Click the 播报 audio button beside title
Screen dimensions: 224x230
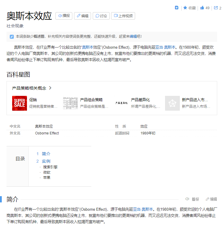(64, 16)
